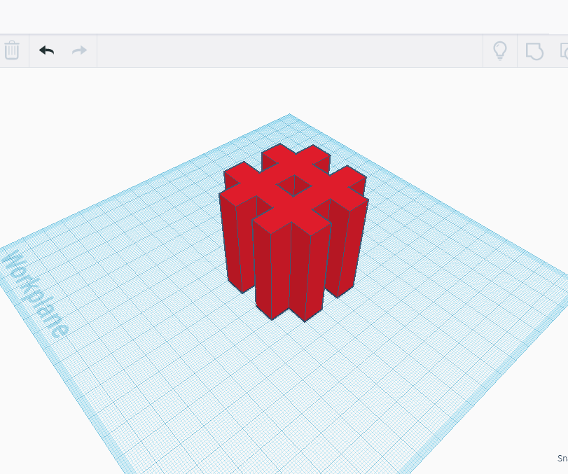Open the Tips lightbulb icon
Viewport: 568px width, 474px height.
pyautogui.click(x=500, y=50)
